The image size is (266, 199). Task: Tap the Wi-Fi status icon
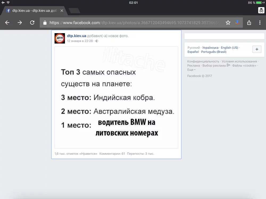pyautogui.click(x=8, y=3)
